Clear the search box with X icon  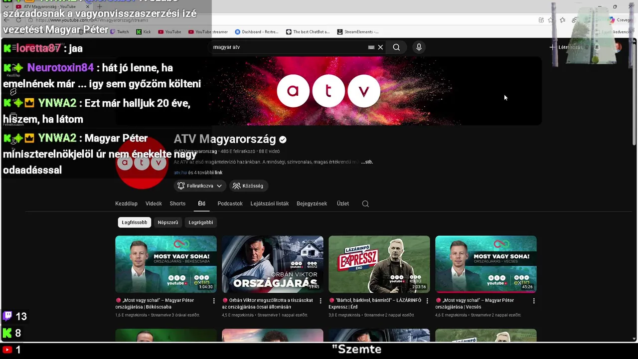point(380,47)
